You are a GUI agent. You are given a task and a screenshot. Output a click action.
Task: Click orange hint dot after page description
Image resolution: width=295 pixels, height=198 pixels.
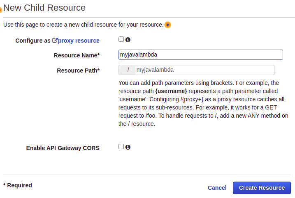pos(168,25)
